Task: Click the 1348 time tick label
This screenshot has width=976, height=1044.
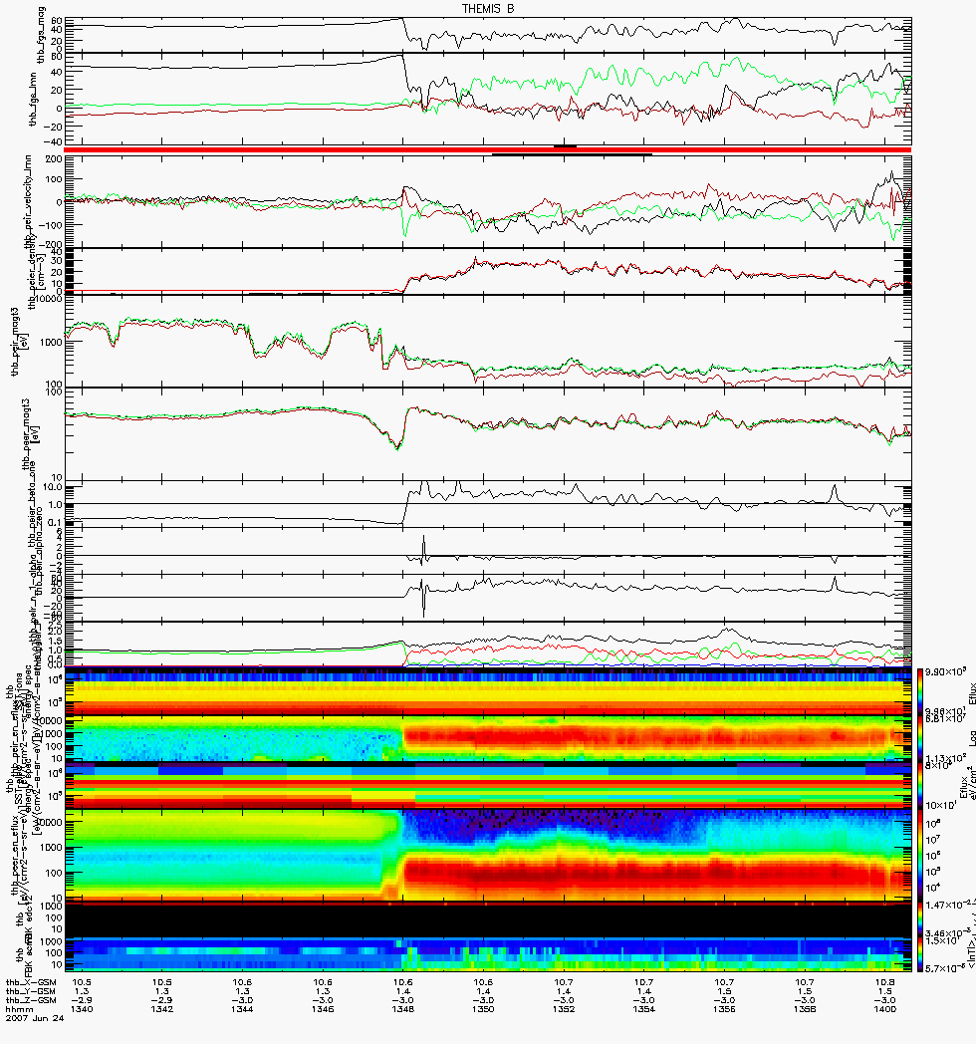Action: pyautogui.click(x=402, y=1009)
